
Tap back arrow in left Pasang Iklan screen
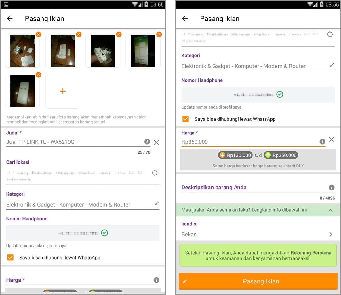[10, 18]
